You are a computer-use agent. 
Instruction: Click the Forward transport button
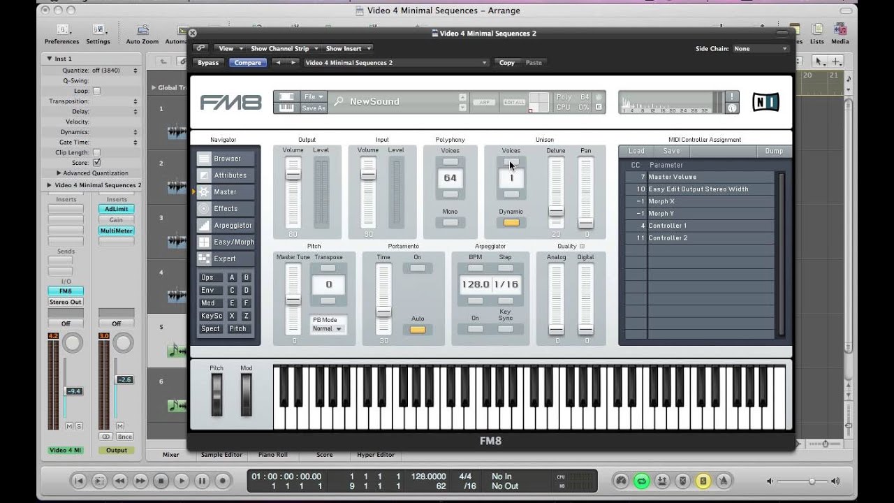[x=140, y=481]
